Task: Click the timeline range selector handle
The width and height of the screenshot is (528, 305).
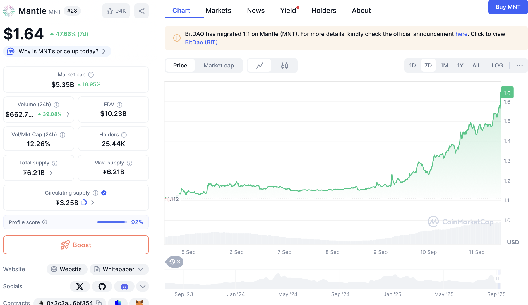Action: 499,279
